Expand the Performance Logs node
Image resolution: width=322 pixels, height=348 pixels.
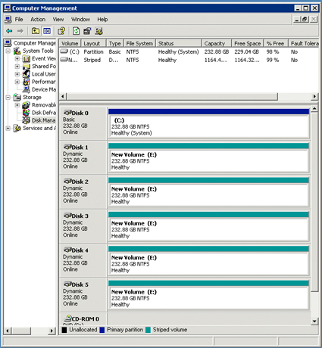tap(17, 82)
